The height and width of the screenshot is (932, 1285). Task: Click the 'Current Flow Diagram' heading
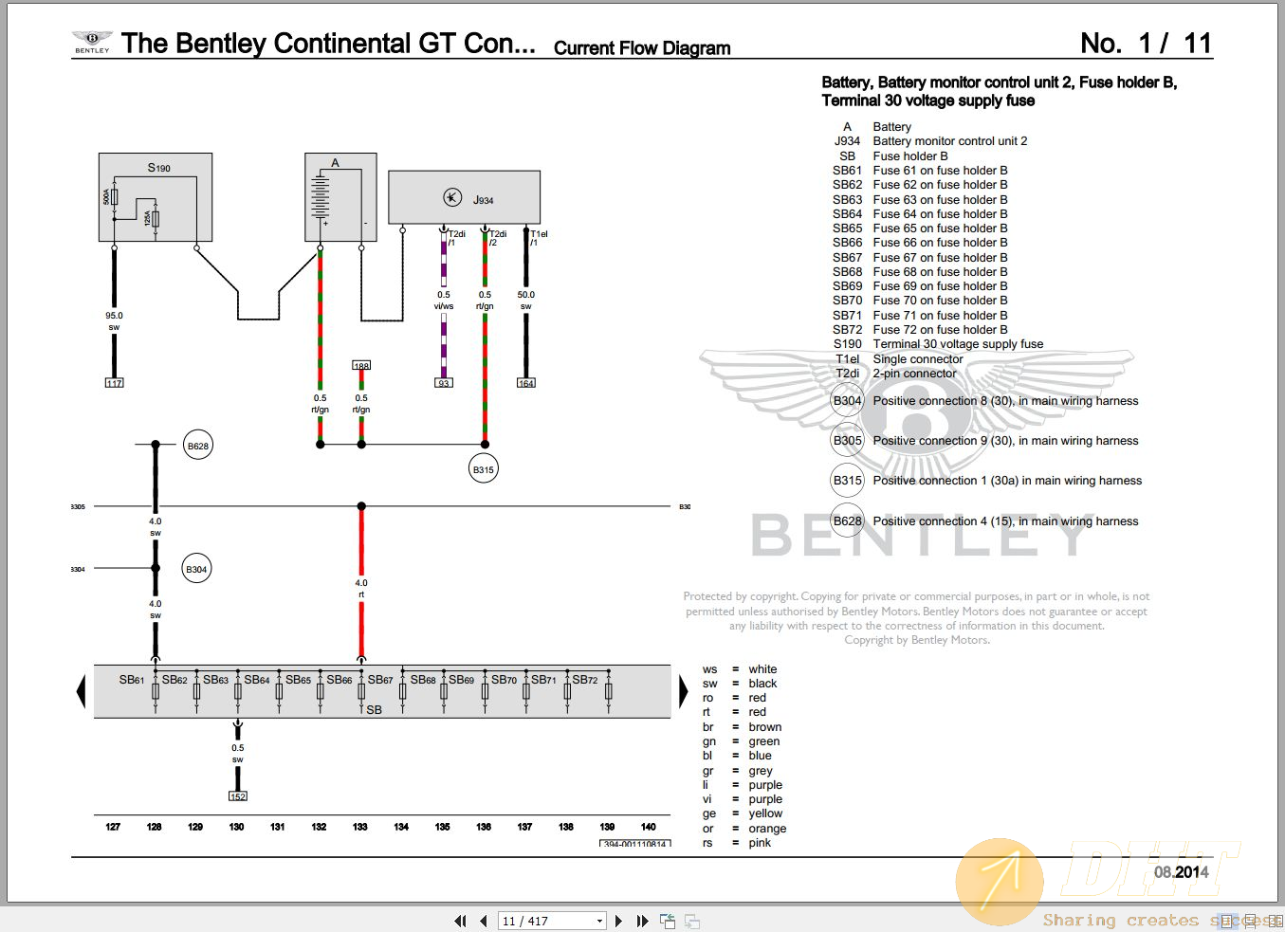point(642,47)
